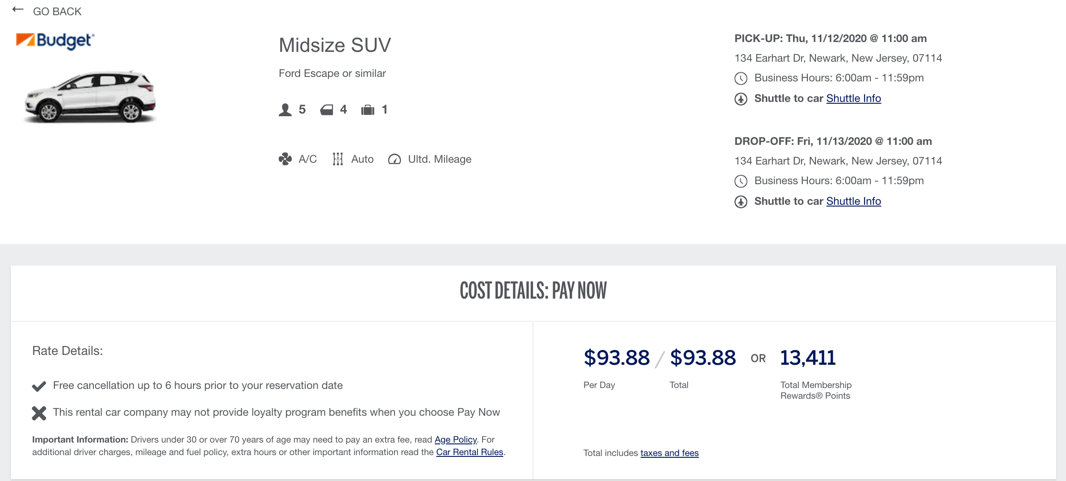Click the white Ford Escape car image

point(91,96)
